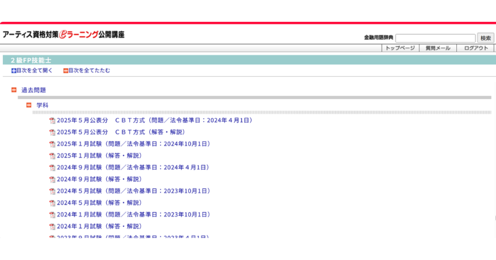Click PDF icon beside 2024年9月試験 解答・解説
Viewport: 496px width, 260px height.
pyautogui.click(x=52, y=179)
